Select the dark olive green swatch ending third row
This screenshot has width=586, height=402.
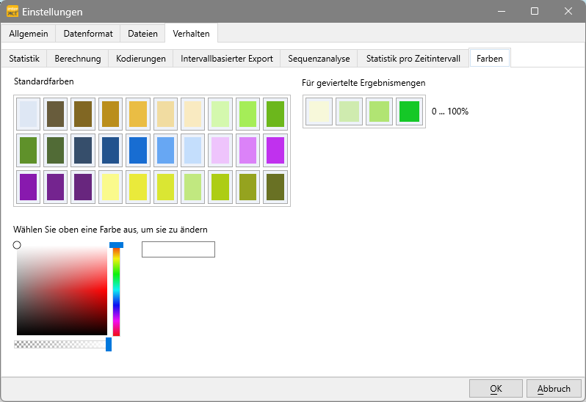(275, 187)
